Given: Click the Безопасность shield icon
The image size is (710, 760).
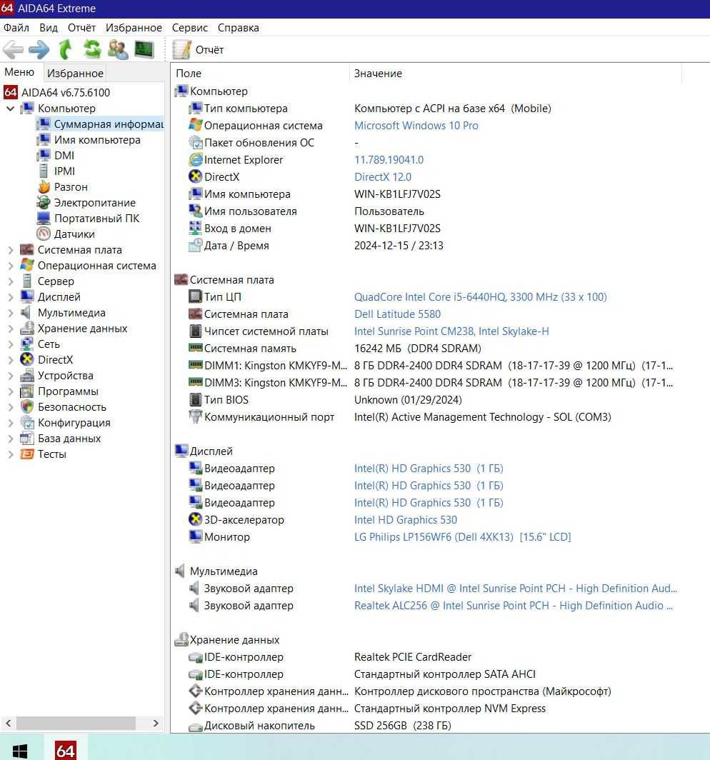Looking at the screenshot, I should tap(27, 406).
